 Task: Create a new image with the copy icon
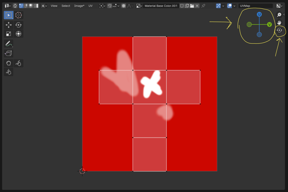click(187, 6)
